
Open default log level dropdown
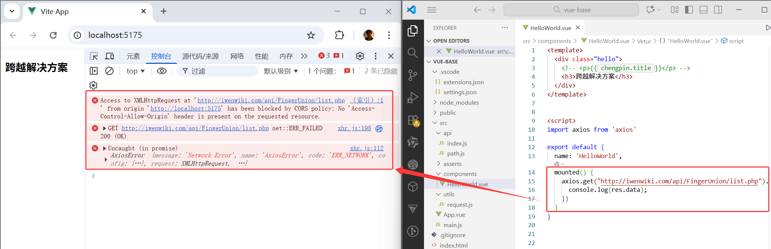281,71
